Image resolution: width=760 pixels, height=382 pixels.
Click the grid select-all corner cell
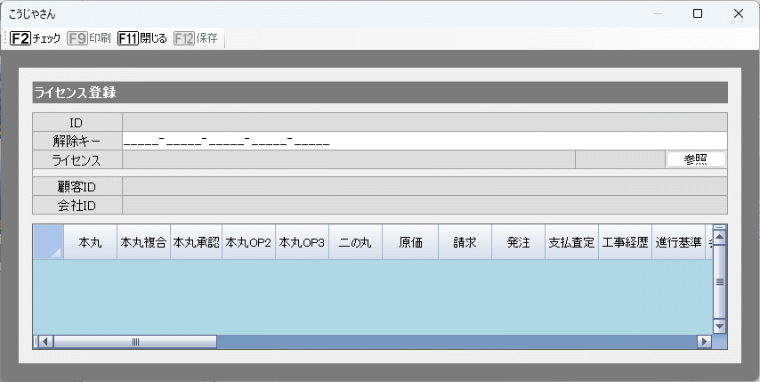click(48, 242)
